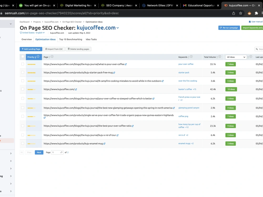
Task: Toggle the select-all checkbox in table header
Action: [x=23, y=57]
